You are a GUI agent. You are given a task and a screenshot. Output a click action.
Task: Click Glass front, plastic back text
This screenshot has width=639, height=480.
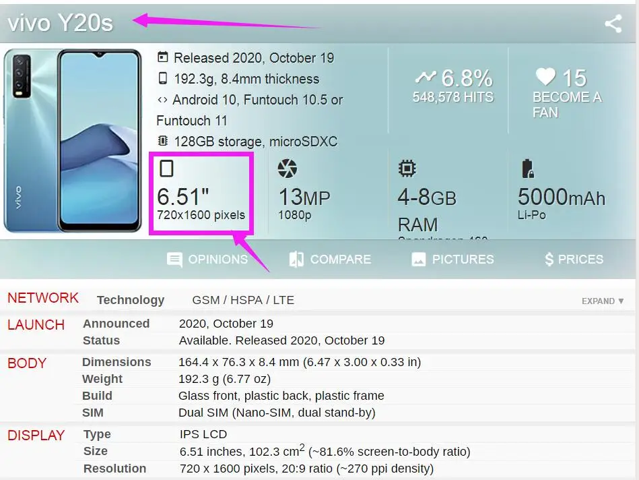tap(281, 396)
